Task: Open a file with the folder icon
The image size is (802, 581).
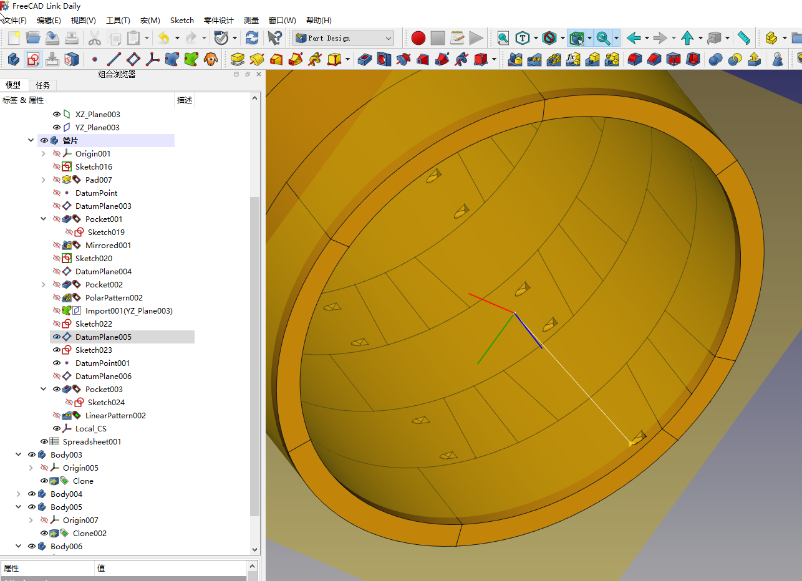Action: point(33,38)
